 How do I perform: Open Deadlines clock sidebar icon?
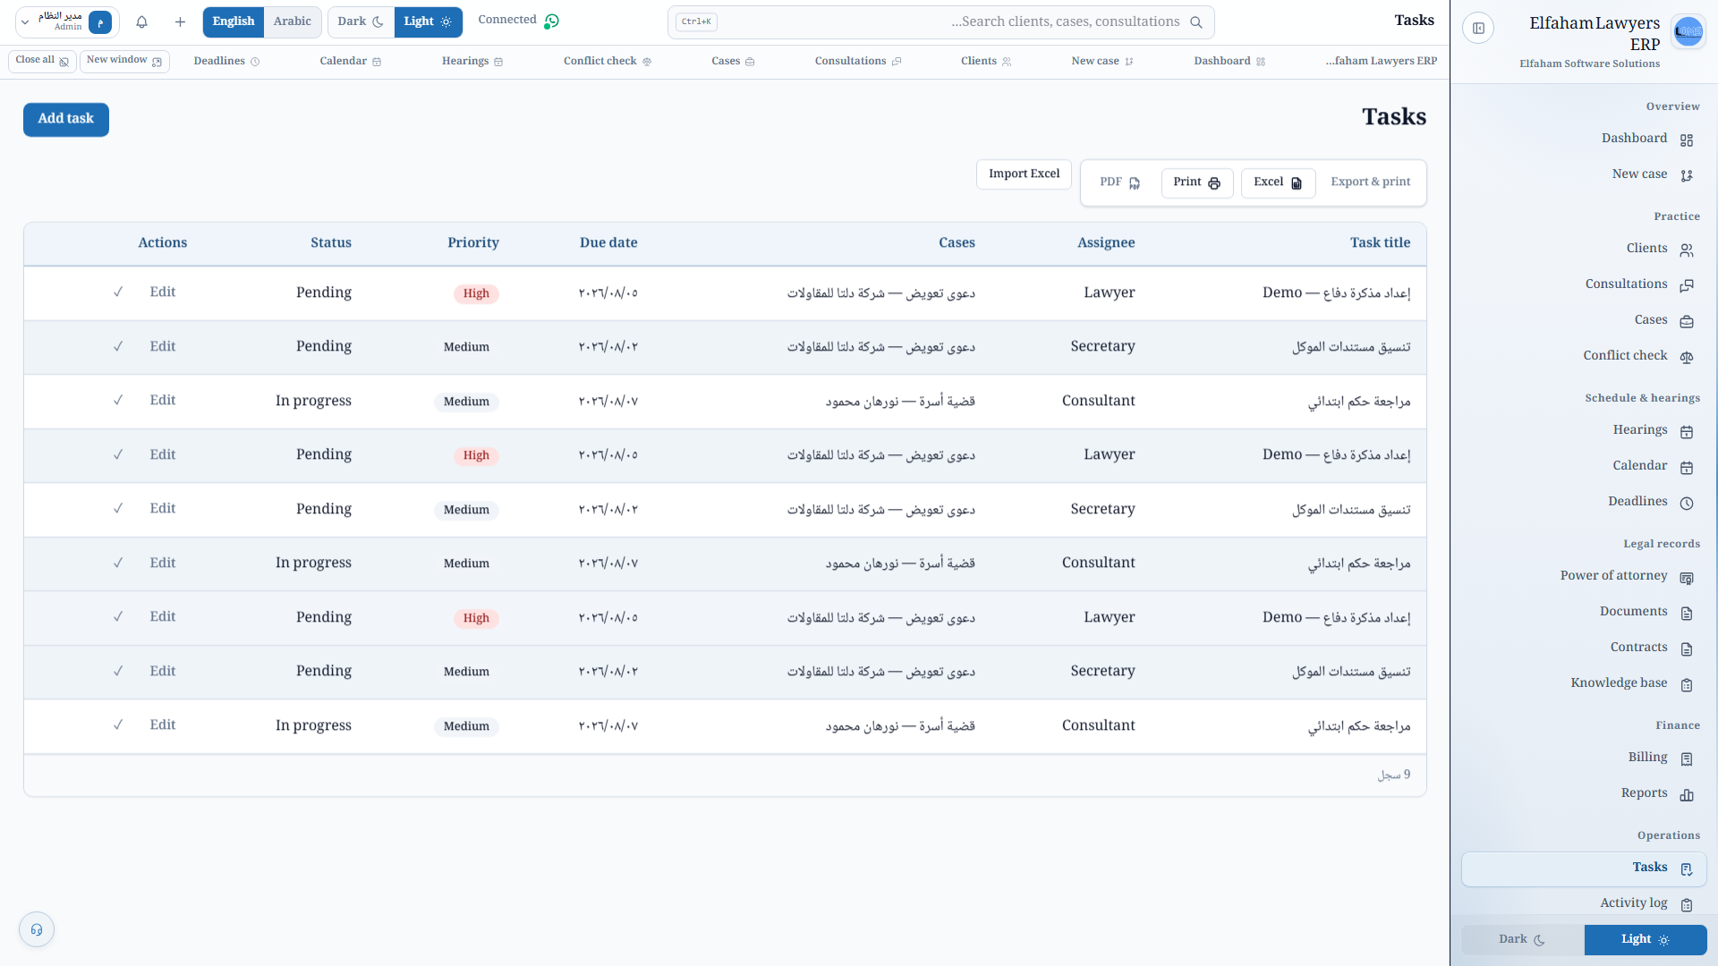tap(1687, 504)
